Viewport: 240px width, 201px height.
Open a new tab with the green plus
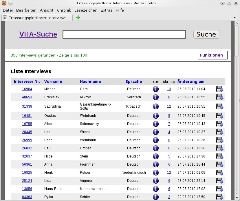coord(78,18)
